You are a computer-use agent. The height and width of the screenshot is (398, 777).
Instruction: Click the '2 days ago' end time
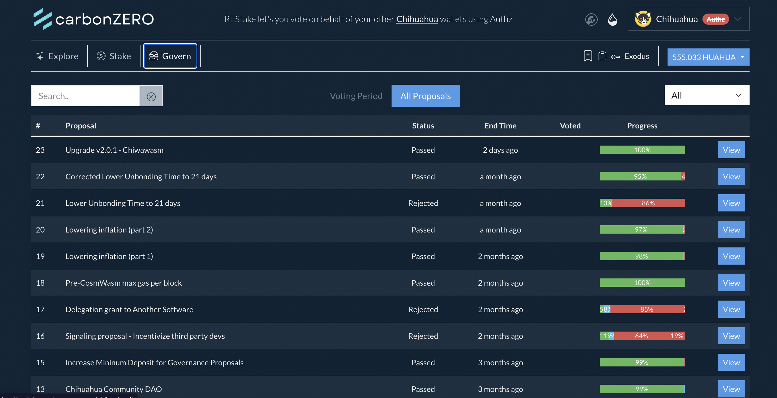point(500,150)
